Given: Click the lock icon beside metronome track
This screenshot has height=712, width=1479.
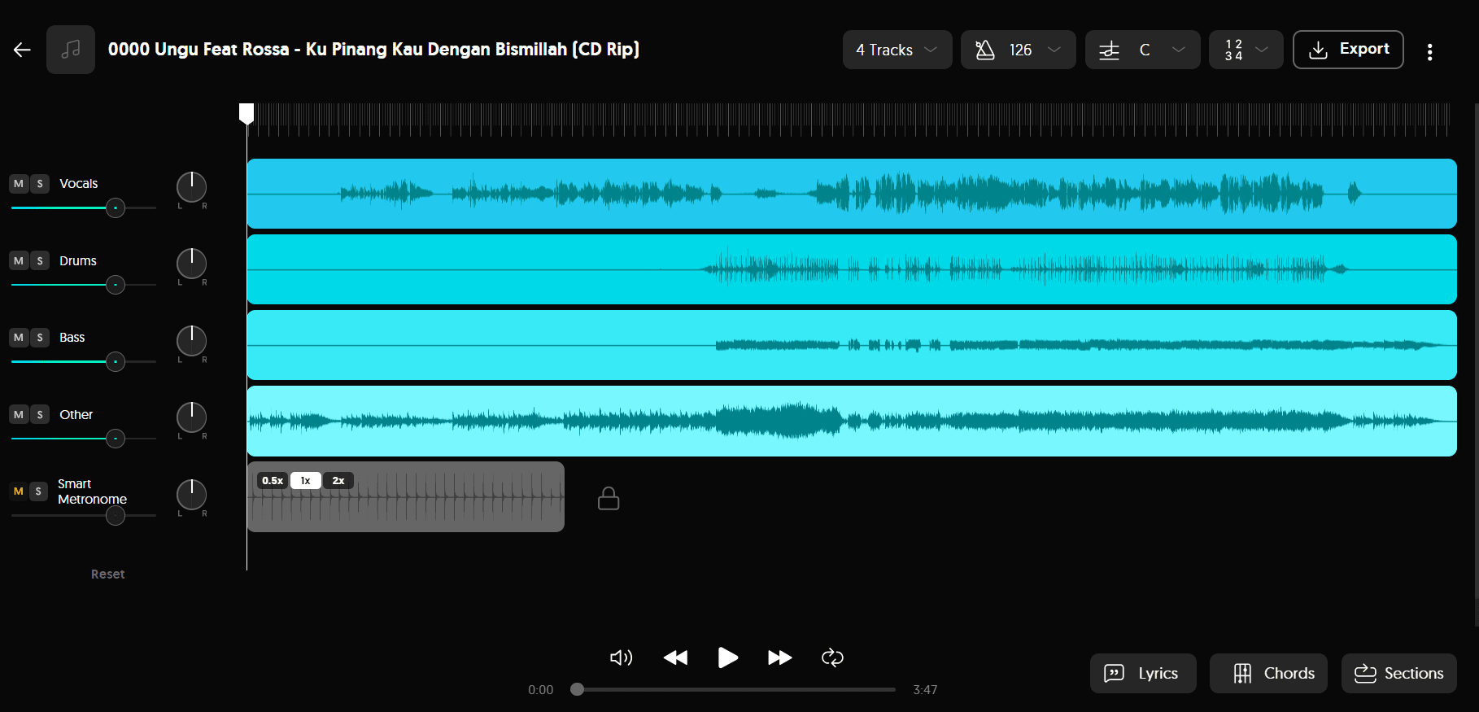Looking at the screenshot, I should click(x=609, y=498).
